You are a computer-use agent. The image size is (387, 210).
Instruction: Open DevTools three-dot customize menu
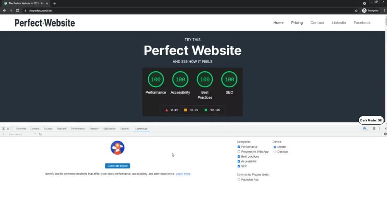(x=380, y=129)
